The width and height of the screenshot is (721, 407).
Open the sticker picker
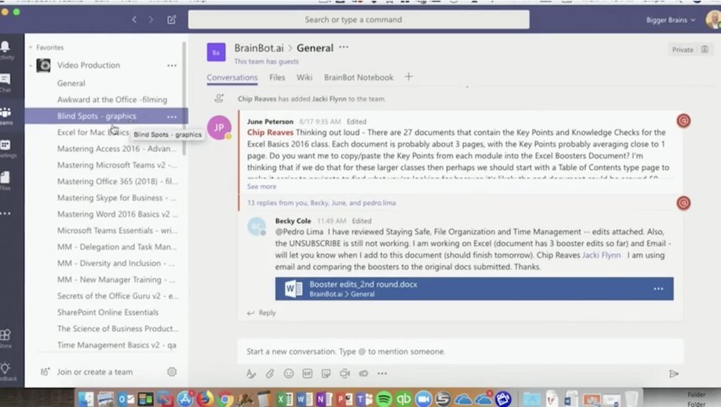coord(326,373)
